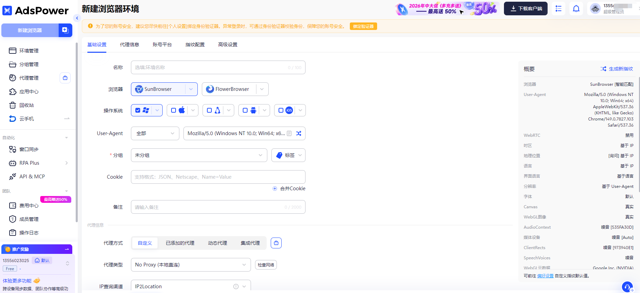Viewport: 640px width, 293px height.
Task: Click the 生成新指纹 link
Action: [x=617, y=69]
